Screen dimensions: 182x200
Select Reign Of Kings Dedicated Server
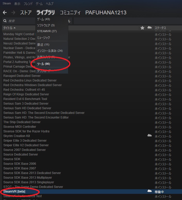26,94
